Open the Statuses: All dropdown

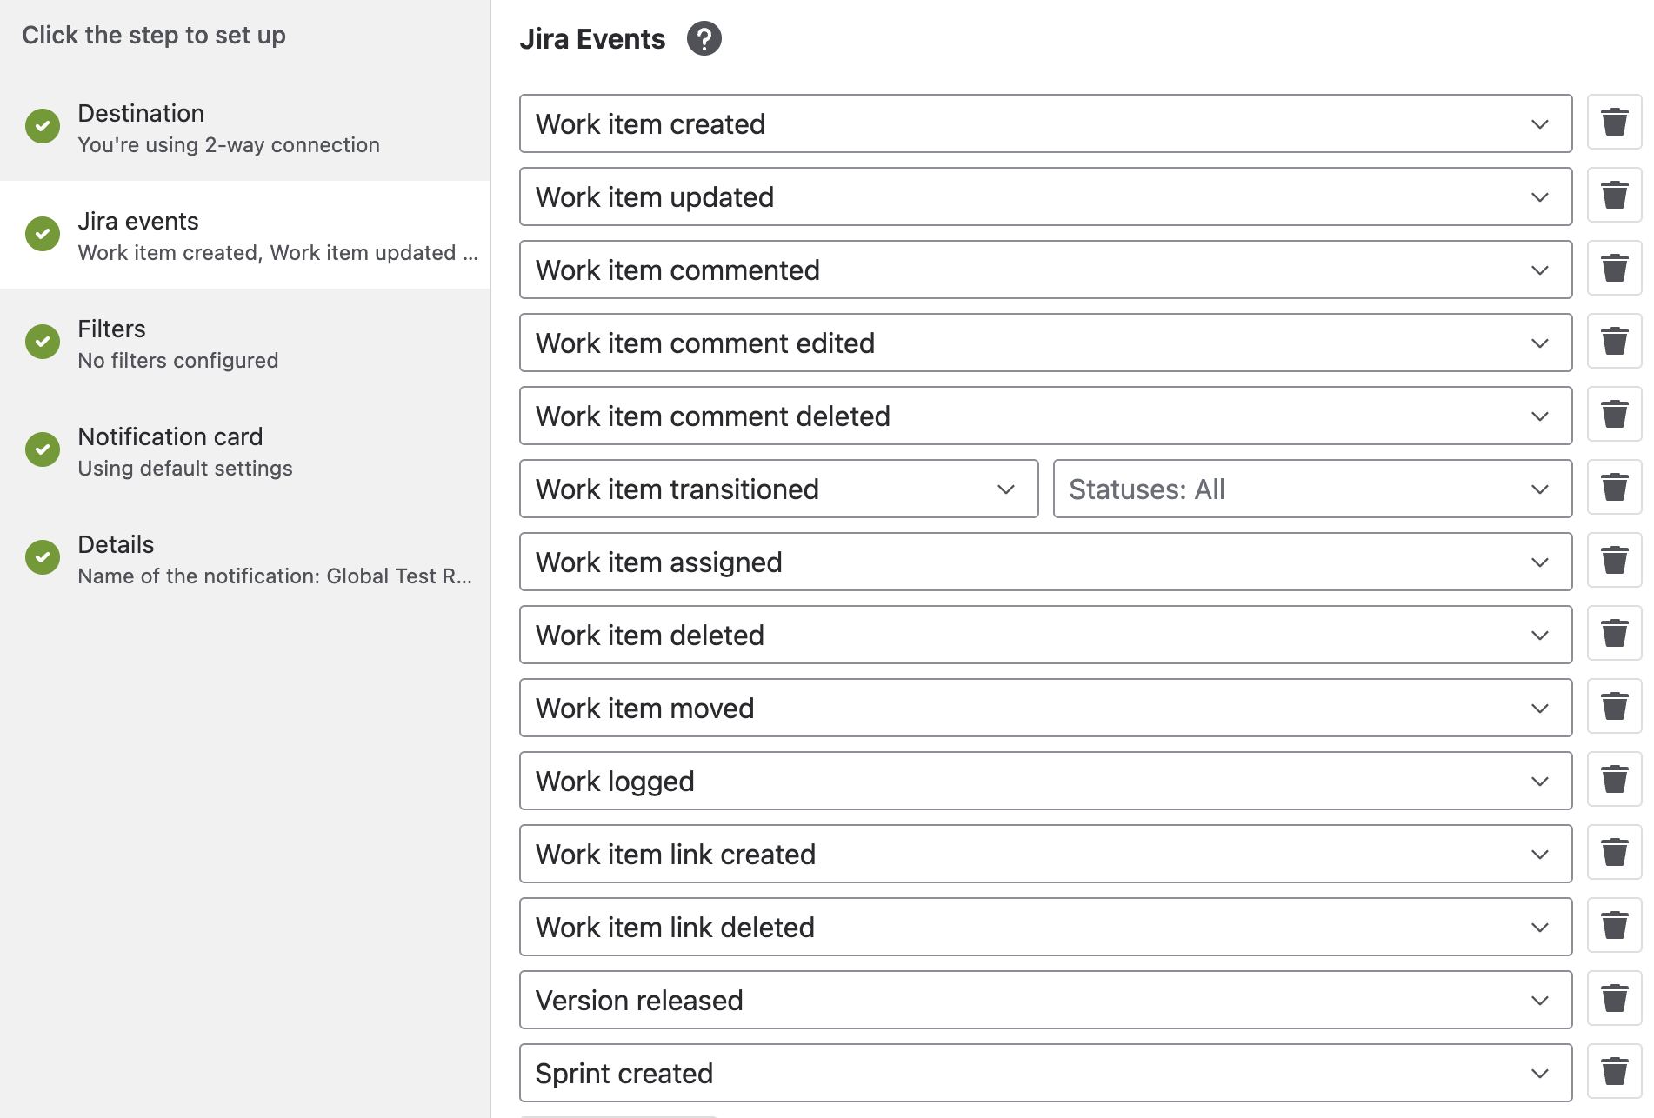click(x=1312, y=489)
